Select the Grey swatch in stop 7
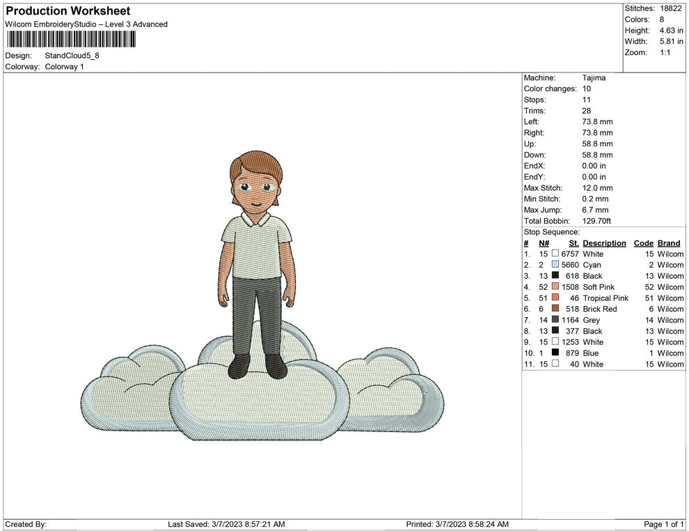The height and width of the screenshot is (531, 689). (555, 320)
